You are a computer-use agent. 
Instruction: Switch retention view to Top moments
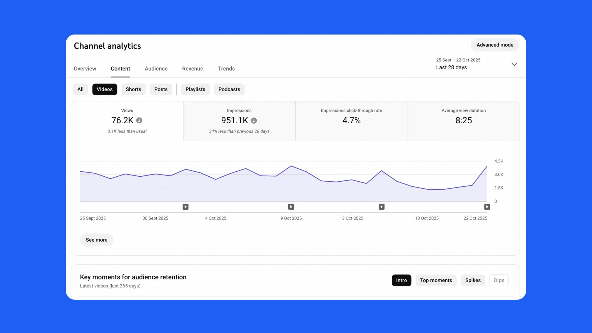(x=436, y=280)
